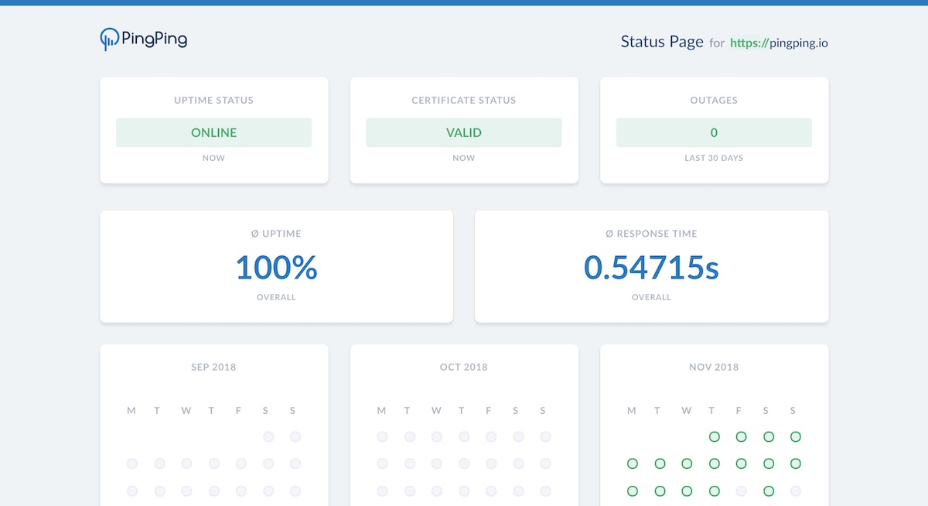928x506 pixels.
Task: Open the Certificate Status panel
Action: pos(464,130)
